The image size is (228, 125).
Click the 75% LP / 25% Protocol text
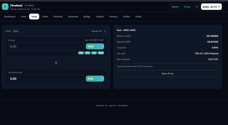tap(207, 53)
